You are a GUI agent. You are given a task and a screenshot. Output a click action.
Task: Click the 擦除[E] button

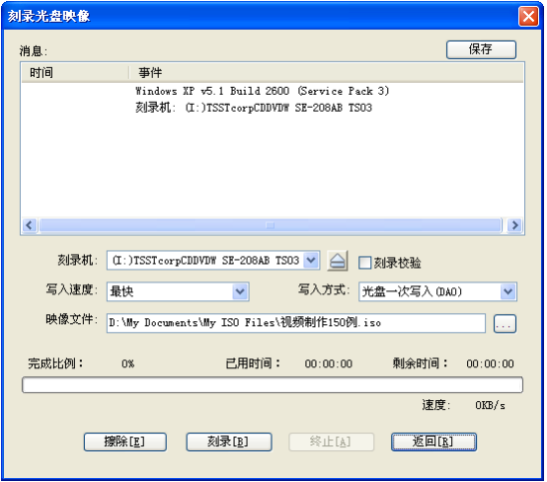coord(124,442)
